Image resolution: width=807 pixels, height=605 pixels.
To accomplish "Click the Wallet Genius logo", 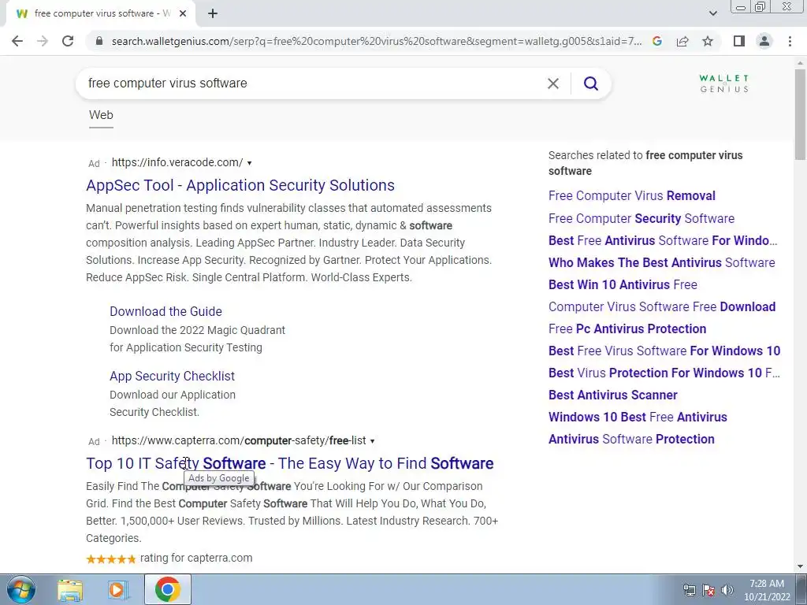I will (x=723, y=84).
